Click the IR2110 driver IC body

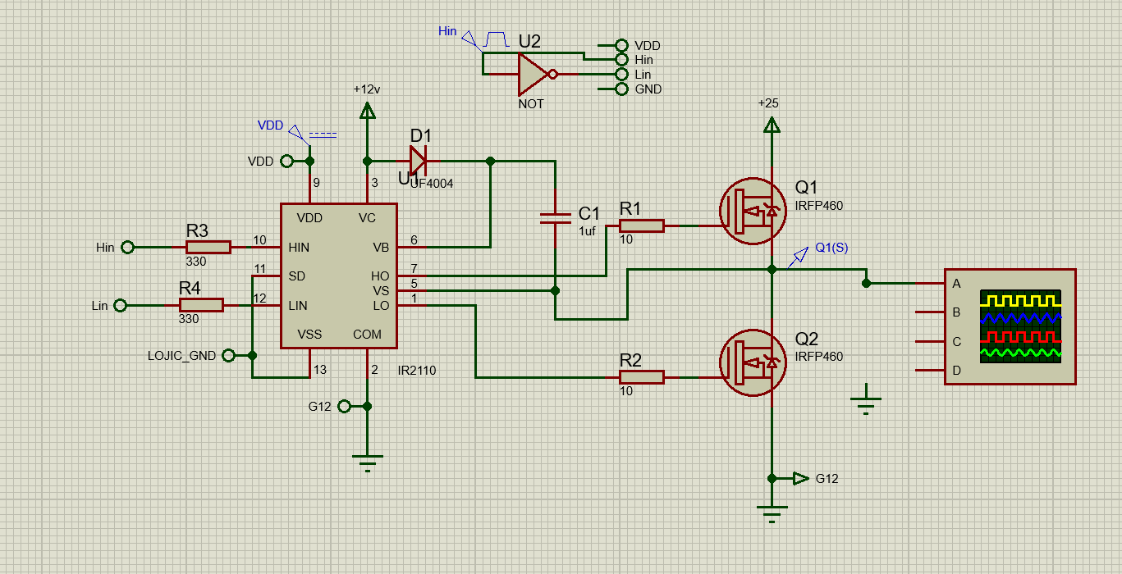click(x=339, y=276)
